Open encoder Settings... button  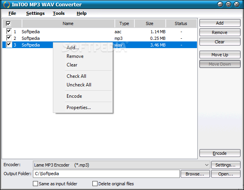pyautogui.click(x=226, y=165)
